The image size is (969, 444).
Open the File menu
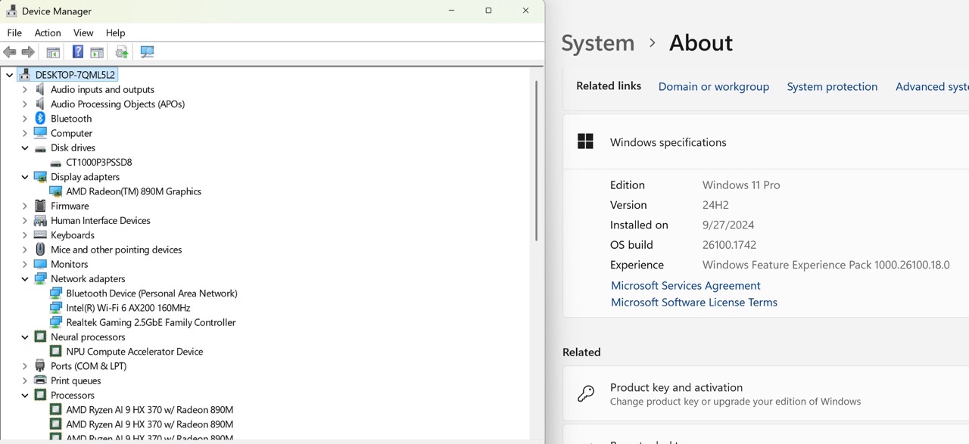[14, 33]
